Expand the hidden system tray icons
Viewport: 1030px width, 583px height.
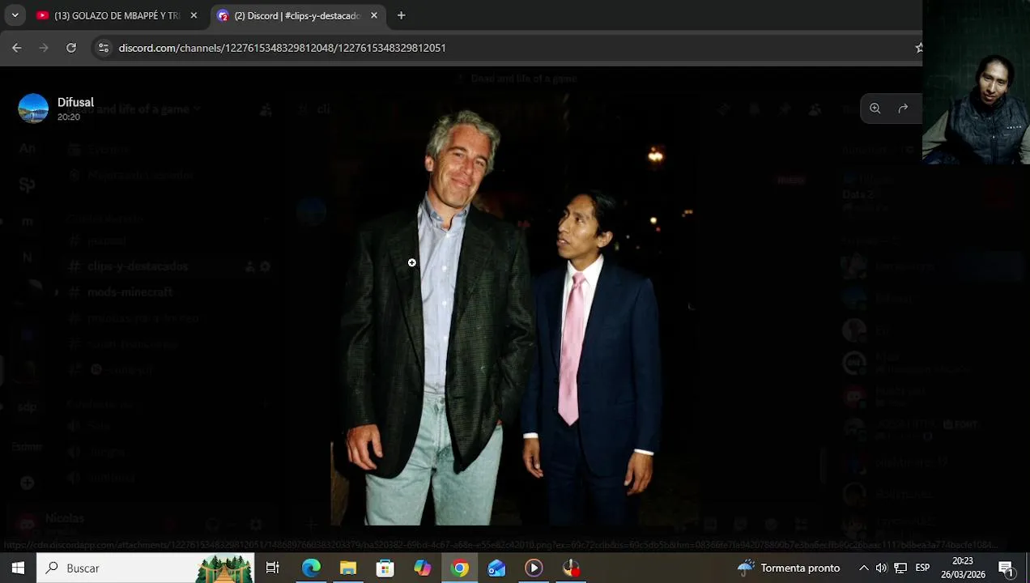[x=863, y=568]
